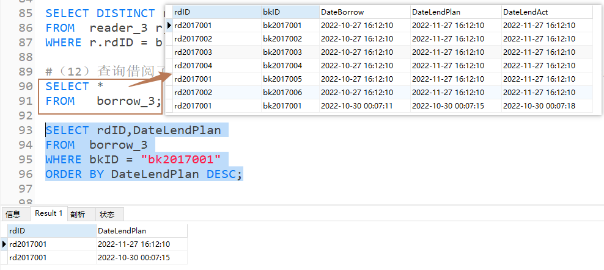Screen dimensions: 604x270
Task: Select popup cell bk2017006
Action: pos(290,93)
